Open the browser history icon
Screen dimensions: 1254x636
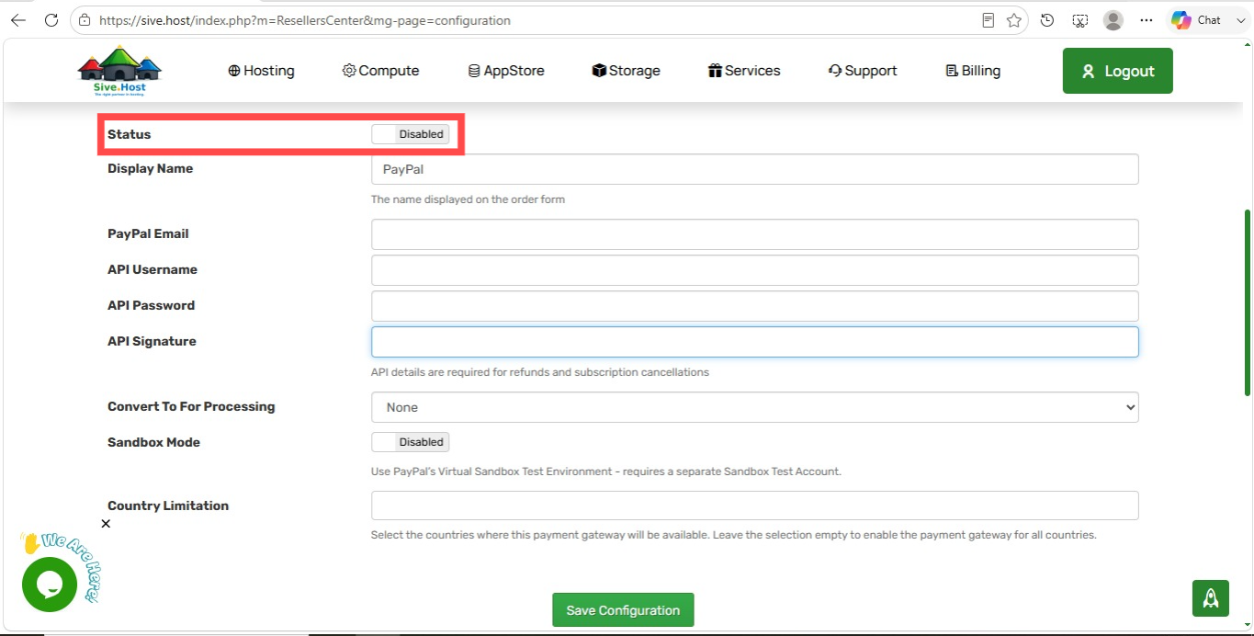pos(1047,20)
